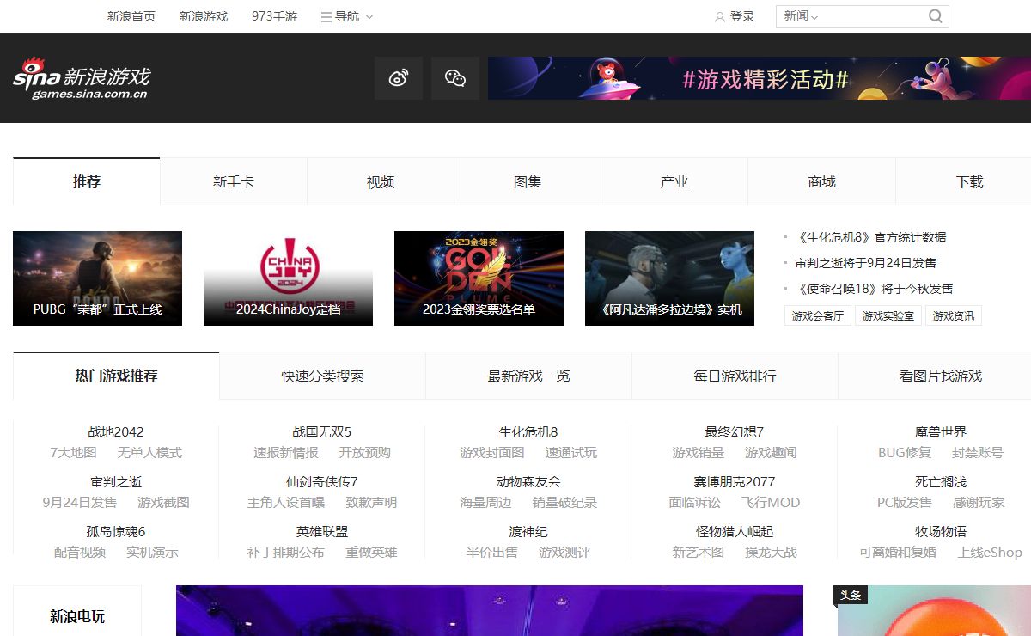This screenshot has width=1031, height=636.
Task: Open the 仙剑奇侠传7 game link
Action: 322,481
